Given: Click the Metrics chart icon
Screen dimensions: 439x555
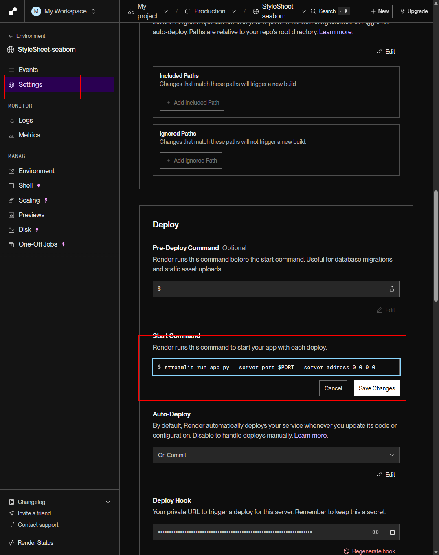Looking at the screenshot, I should point(11,135).
